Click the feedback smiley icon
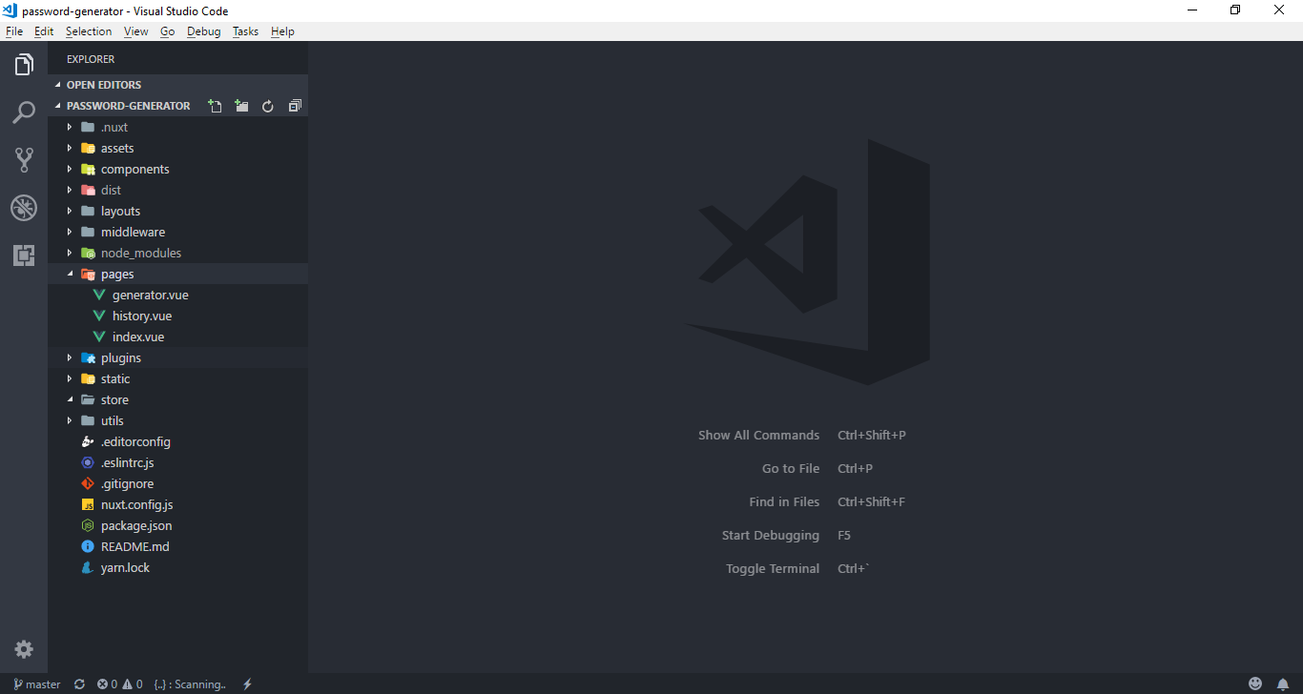This screenshot has width=1303, height=694. (1255, 684)
